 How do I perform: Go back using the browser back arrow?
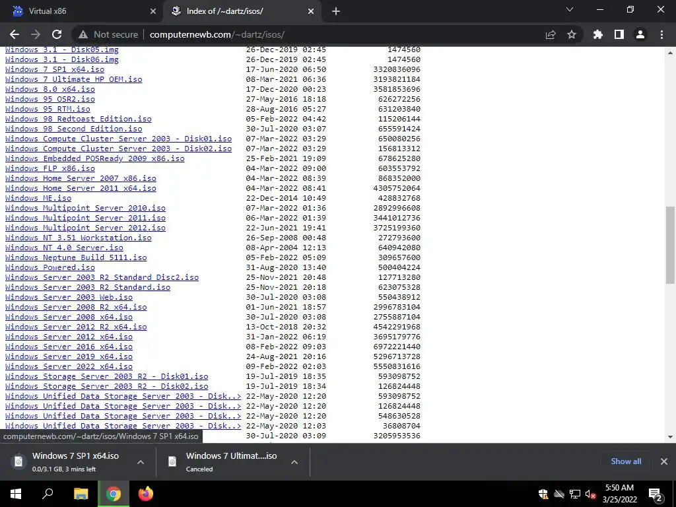tap(15, 34)
